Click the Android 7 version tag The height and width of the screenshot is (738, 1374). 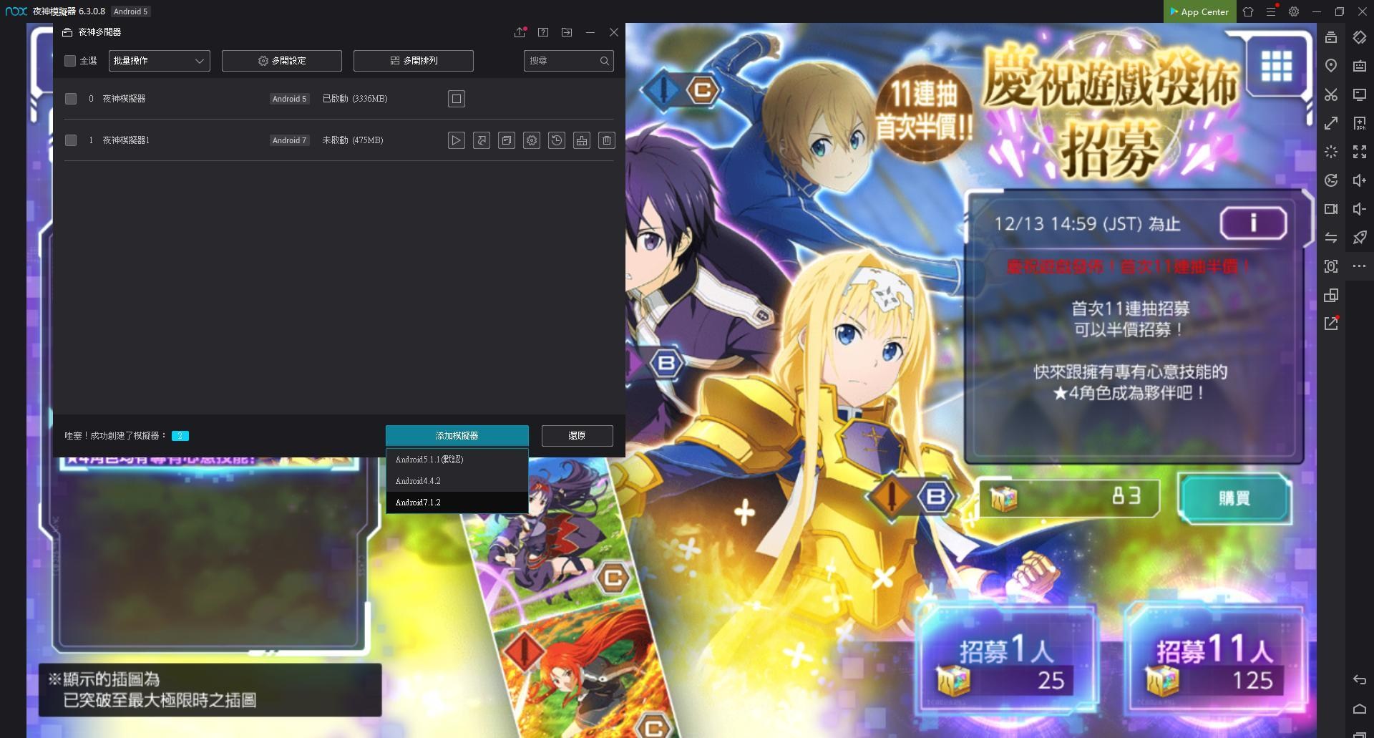(289, 140)
